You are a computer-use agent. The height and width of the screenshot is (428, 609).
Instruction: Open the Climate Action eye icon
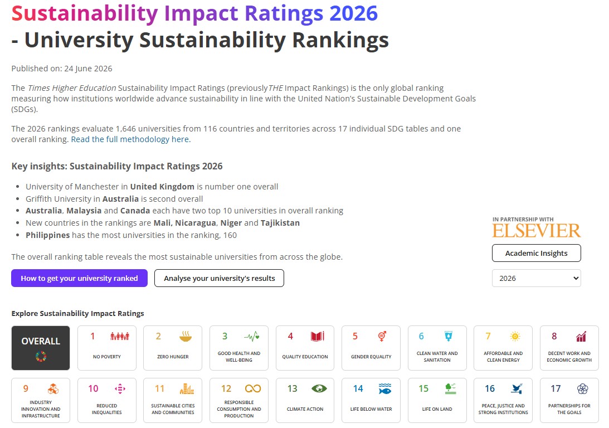319,388
